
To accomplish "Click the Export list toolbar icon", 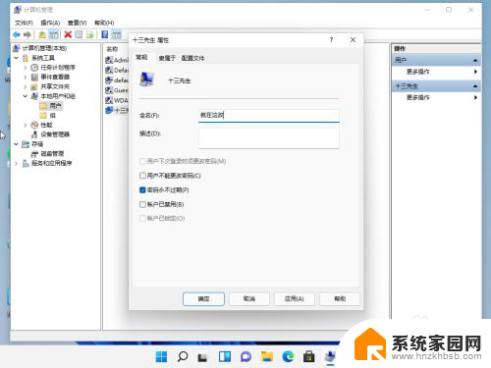I will click(89, 34).
